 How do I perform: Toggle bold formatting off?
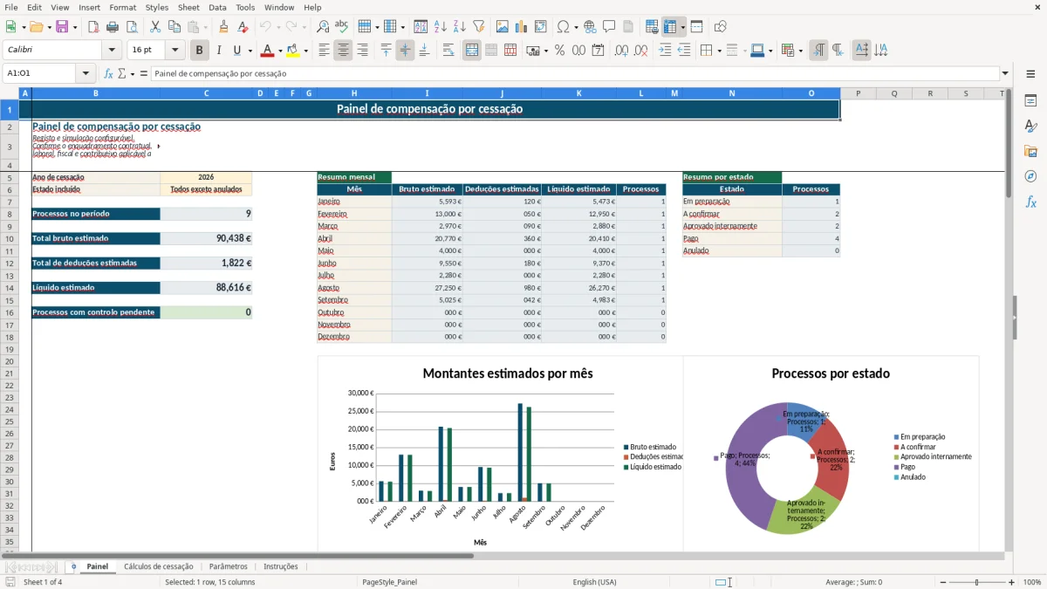[200, 51]
